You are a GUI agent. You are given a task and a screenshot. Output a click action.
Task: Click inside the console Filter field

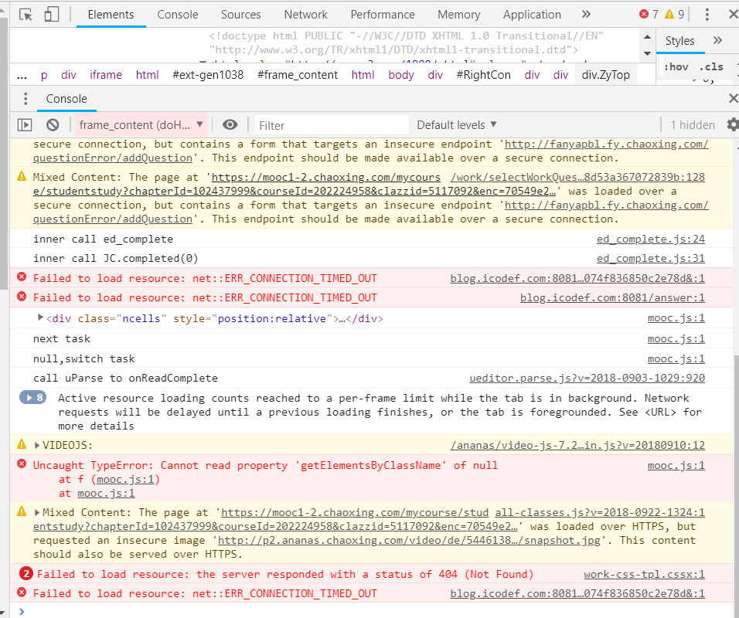332,124
